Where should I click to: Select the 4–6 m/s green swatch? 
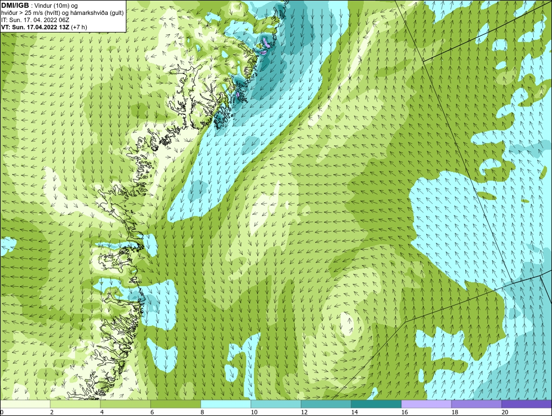point(125,404)
